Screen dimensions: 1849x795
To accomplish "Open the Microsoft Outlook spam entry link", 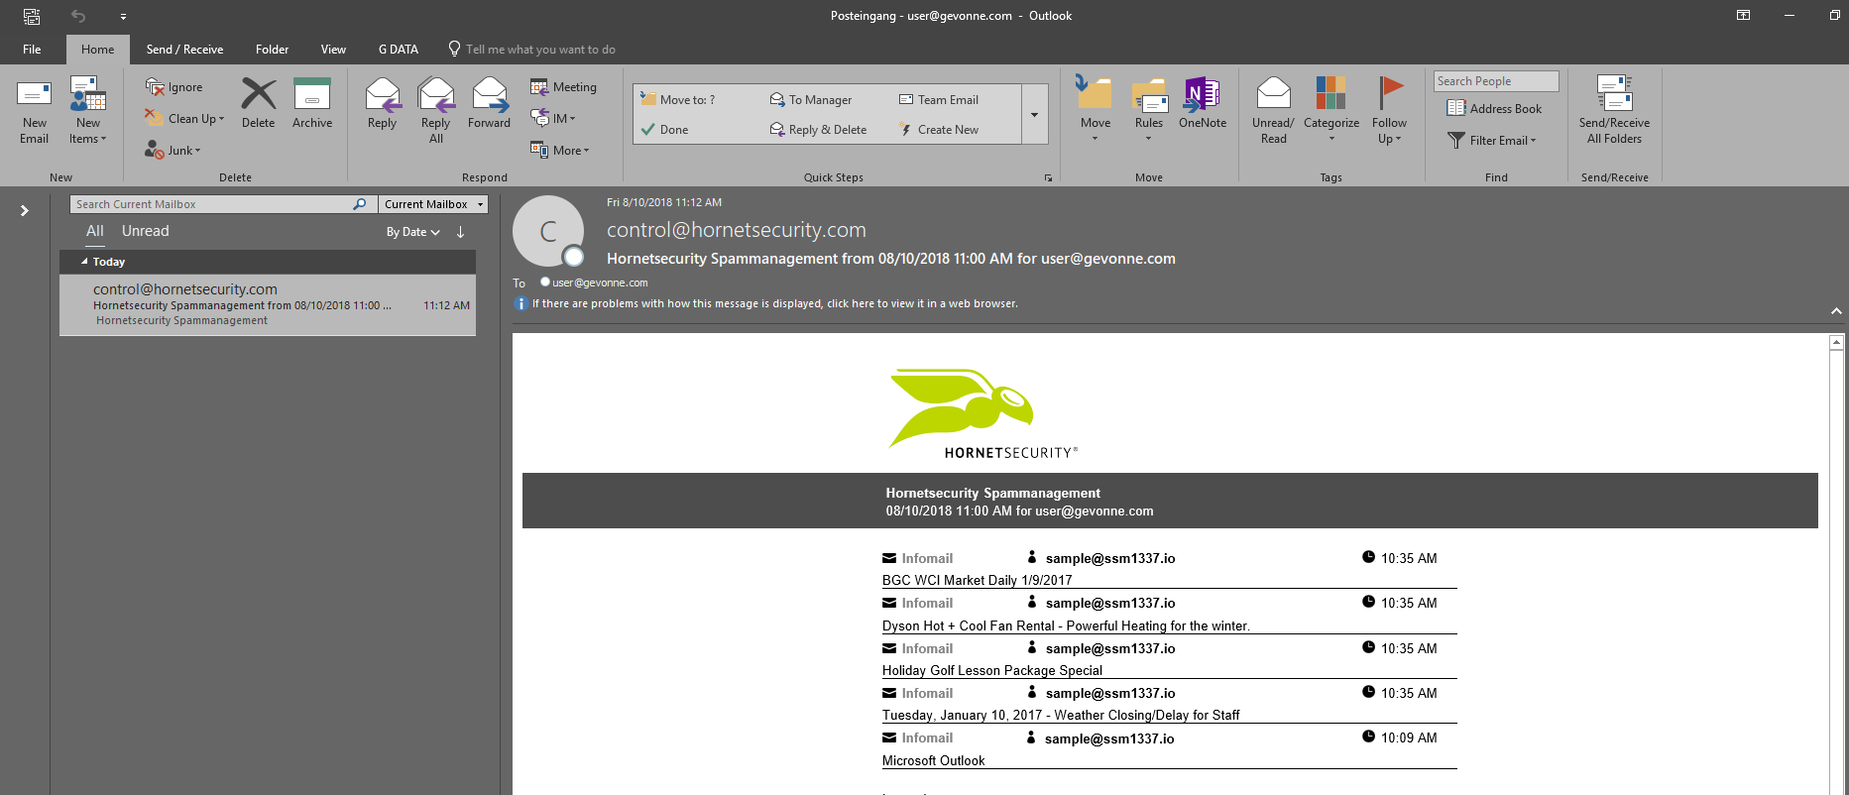I will coord(933,761).
